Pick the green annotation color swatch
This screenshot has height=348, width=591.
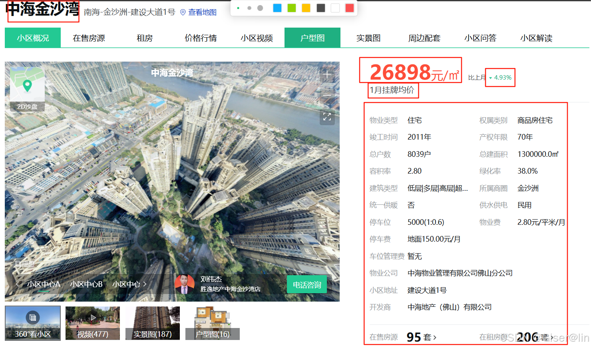[292, 8]
